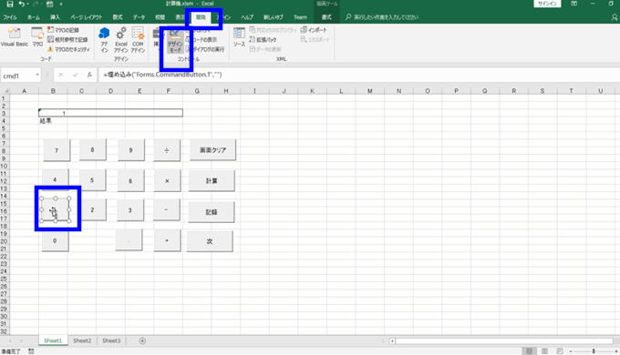Open the ファイル (File) tab
The height and width of the screenshot is (355, 620).
click(x=10, y=17)
